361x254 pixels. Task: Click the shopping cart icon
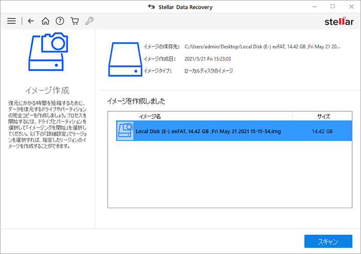tap(74, 21)
